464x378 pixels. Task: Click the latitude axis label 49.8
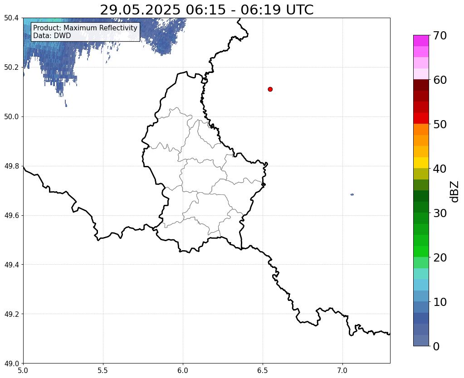11,166
